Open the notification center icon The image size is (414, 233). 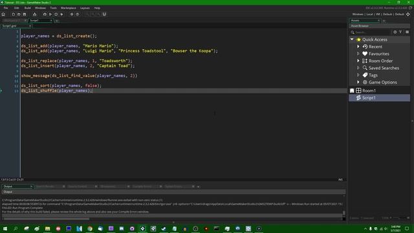tap(407, 228)
